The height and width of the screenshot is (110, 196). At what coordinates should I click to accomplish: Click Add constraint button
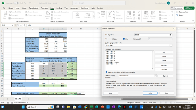pos(164,52)
